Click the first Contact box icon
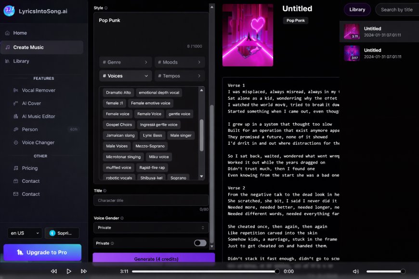This screenshot has width=419, height=279. click(x=16, y=181)
